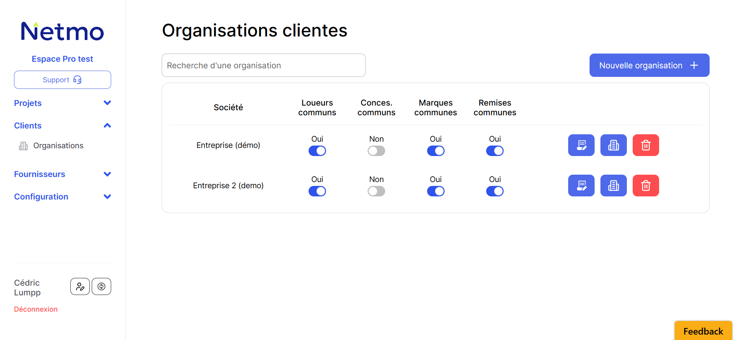Expand the Projets chevron
This screenshot has height=340, width=745.
pos(107,103)
